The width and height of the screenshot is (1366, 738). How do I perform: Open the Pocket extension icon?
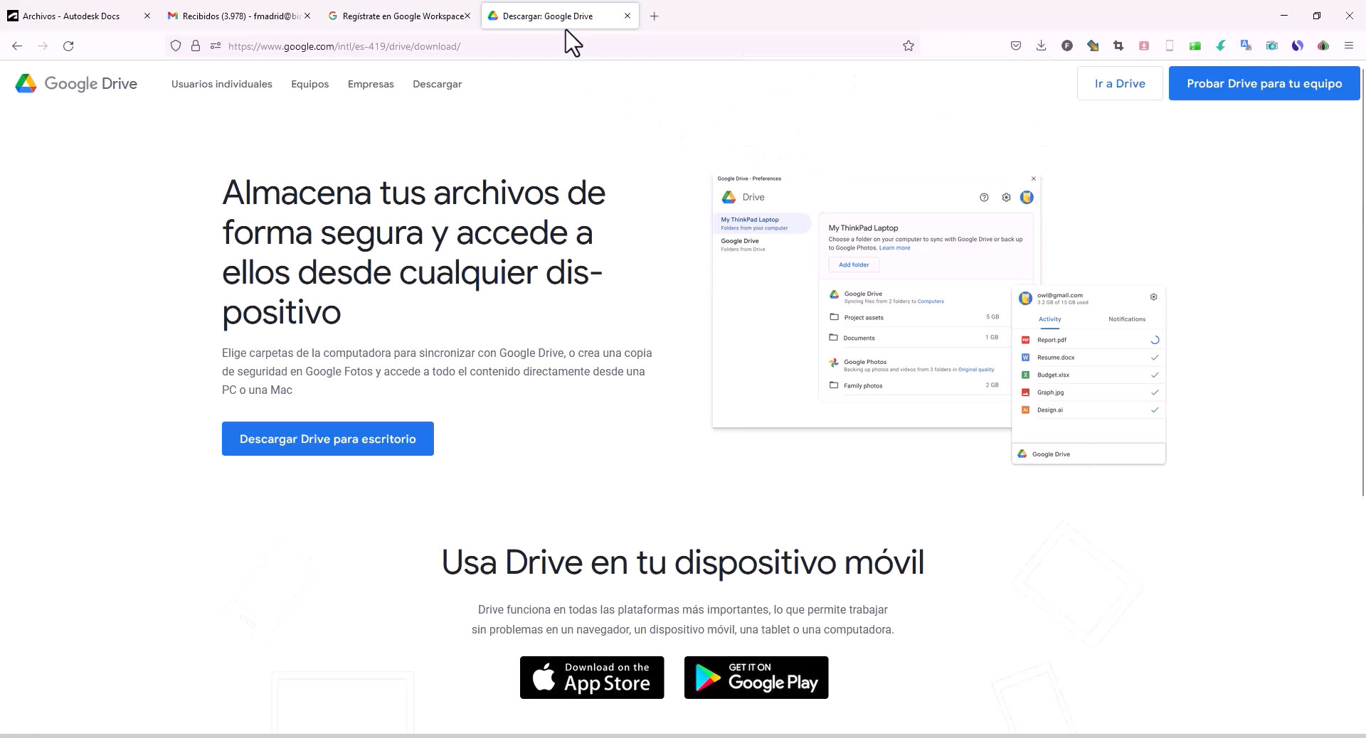coord(1016,46)
